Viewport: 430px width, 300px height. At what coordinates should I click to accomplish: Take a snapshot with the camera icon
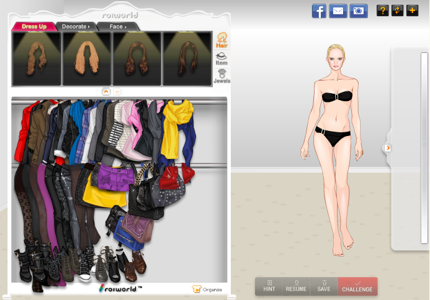[359, 11]
